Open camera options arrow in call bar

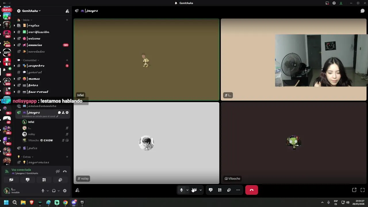pos(201,190)
